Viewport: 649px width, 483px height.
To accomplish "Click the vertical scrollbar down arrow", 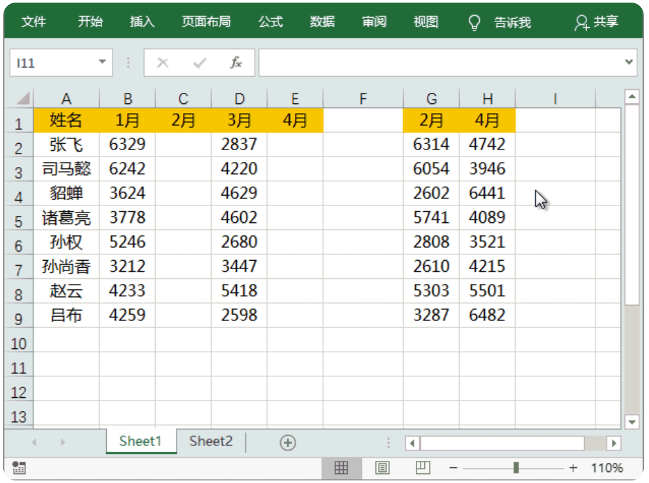I will coord(631,422).
